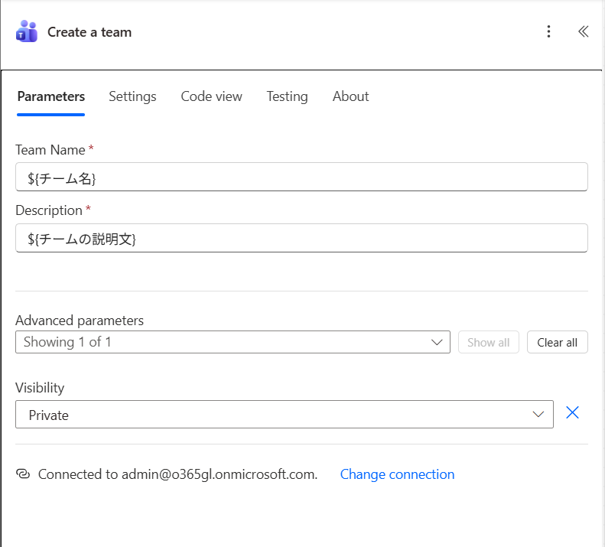Expand the Advanced parameters dropdown
Viewport: 605px width, 547px height.
point(233,342)
